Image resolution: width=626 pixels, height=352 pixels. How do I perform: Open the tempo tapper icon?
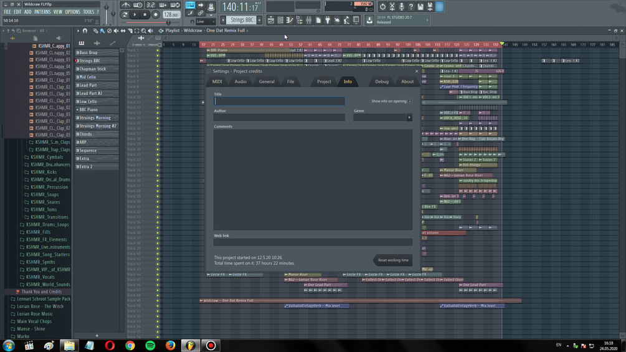tap(346, 20)
